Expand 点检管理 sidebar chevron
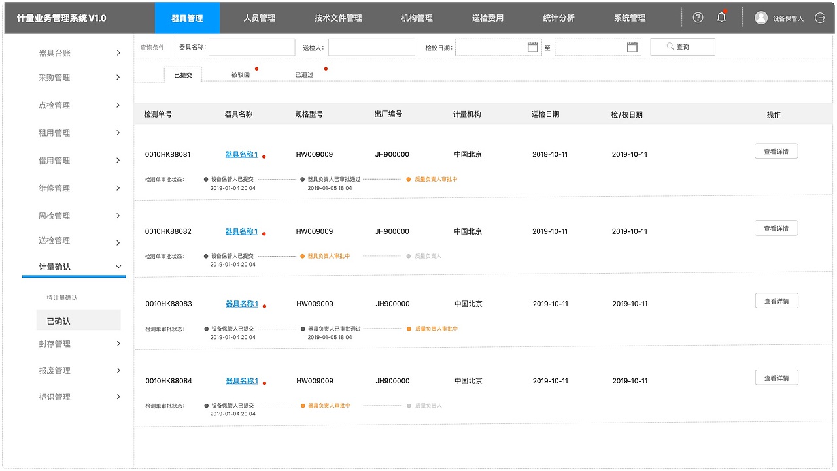 click(118, 105)
